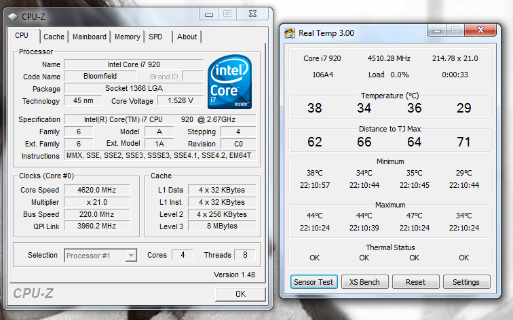
Task: Start the XS Bench benchmark
Action: 364,282
